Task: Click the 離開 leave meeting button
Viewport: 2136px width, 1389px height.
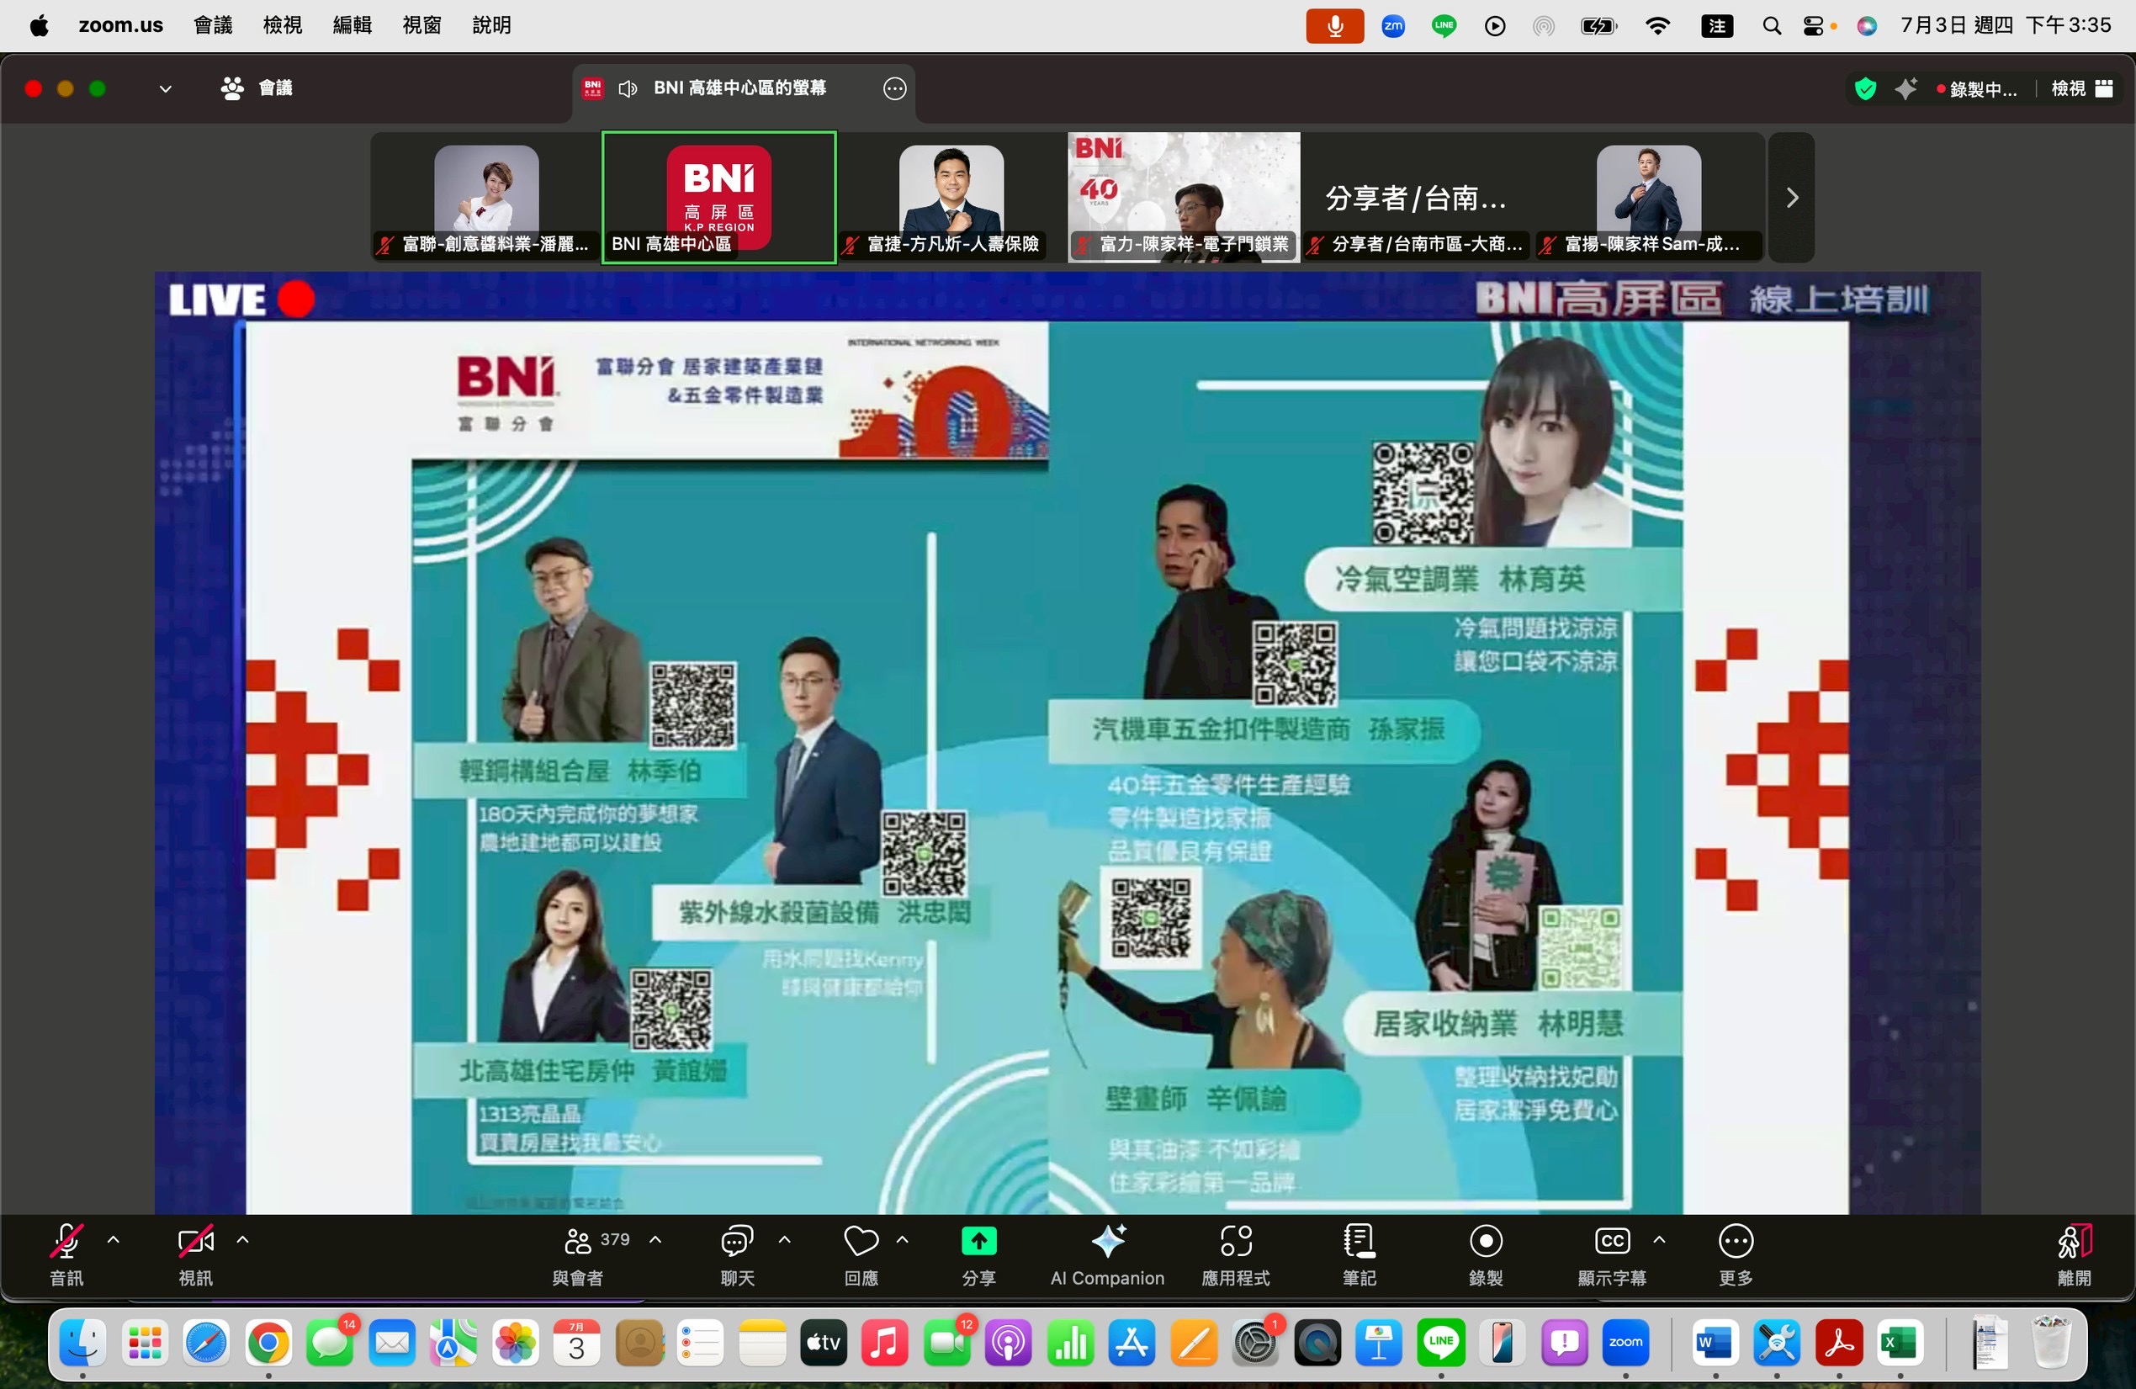Action: point(2073,1254)
